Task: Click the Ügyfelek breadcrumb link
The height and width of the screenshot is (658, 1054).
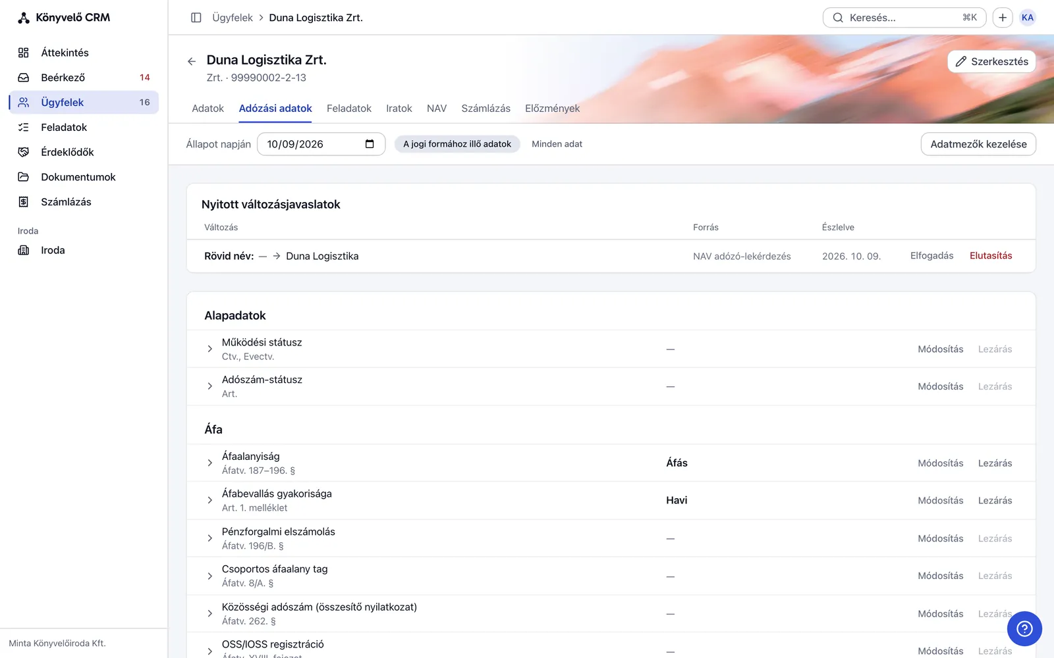Action: pos(233,18)
